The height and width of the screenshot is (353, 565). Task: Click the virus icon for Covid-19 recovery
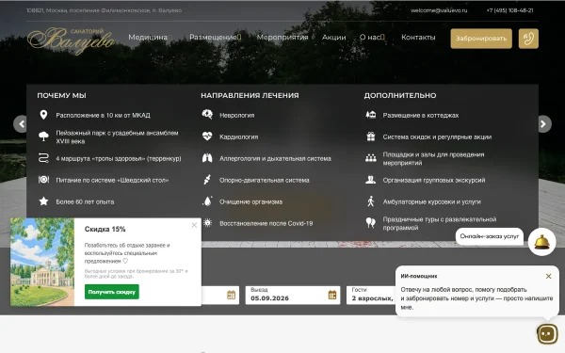[x=207, y=223]
